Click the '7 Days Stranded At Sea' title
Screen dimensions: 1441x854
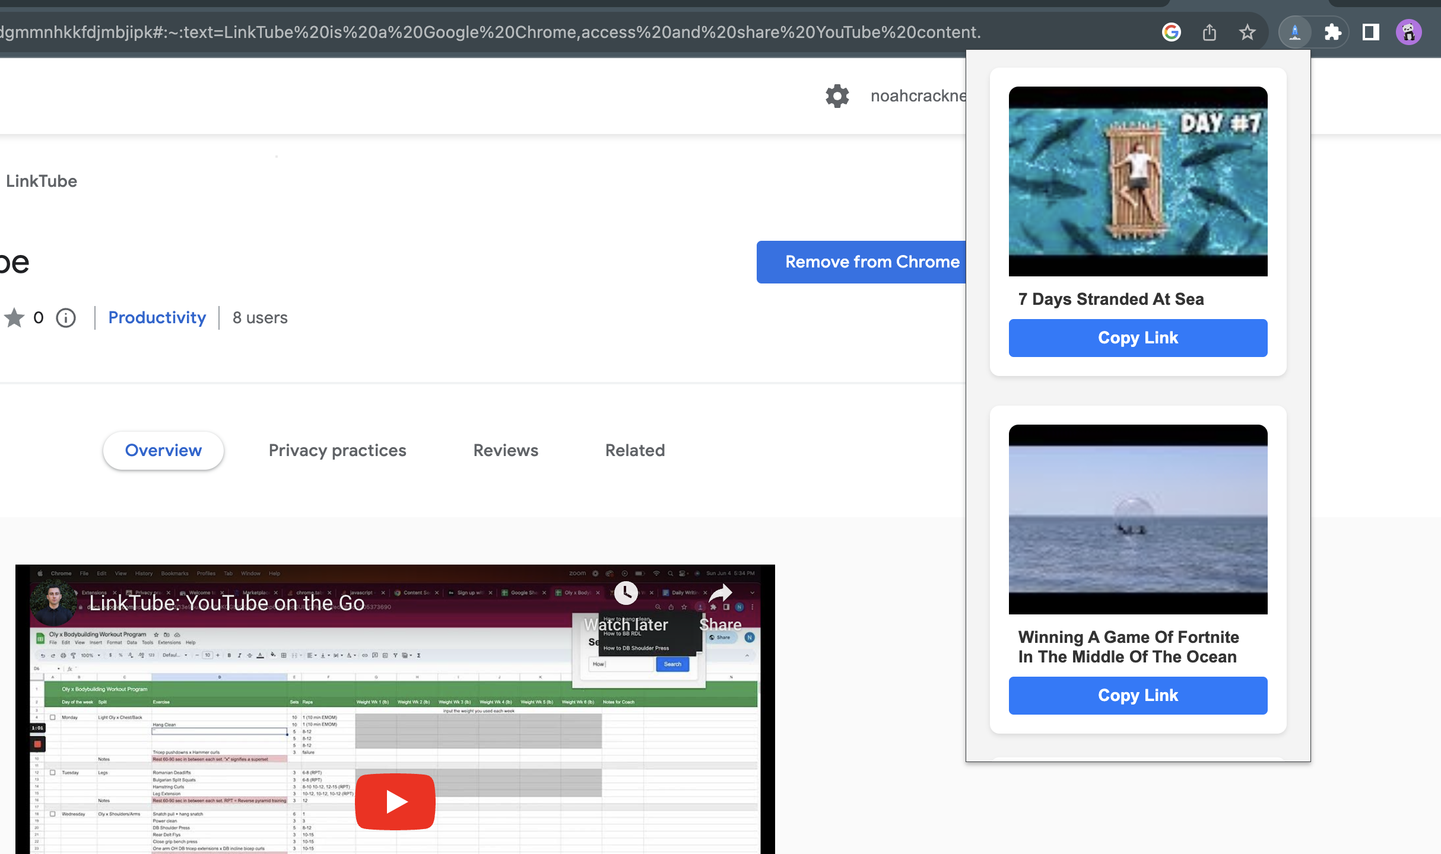click(x=1111, y=299)
